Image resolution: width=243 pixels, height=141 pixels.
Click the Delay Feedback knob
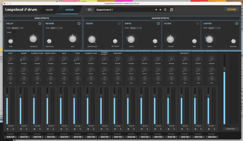point(33,39)
